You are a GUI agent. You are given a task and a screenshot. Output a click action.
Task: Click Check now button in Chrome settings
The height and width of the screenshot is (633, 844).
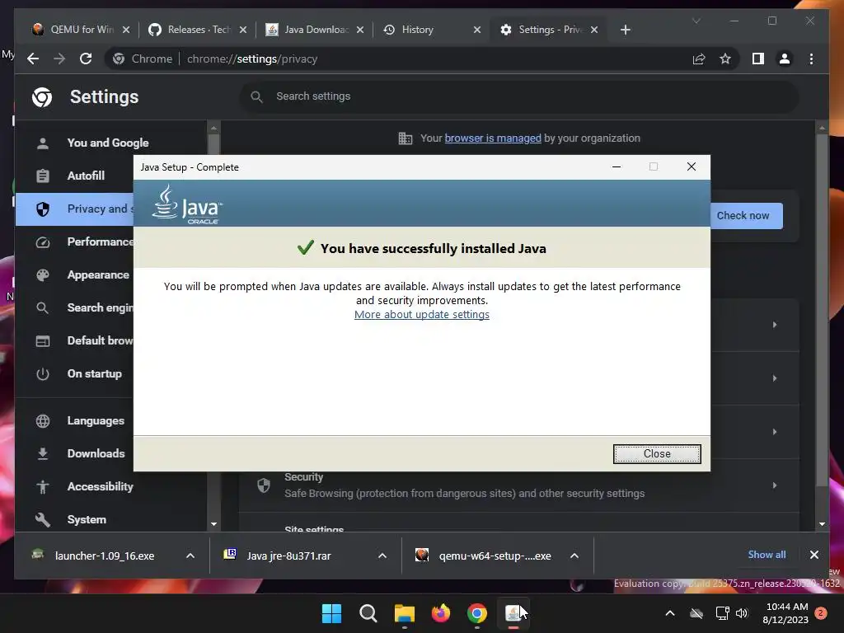point(747,216)
